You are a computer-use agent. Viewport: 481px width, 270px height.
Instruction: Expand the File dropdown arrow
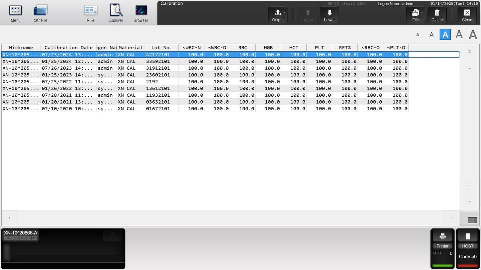[x=422, y=12]
